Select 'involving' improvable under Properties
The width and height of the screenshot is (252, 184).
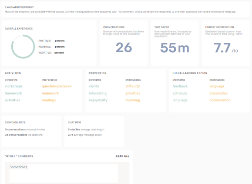(133, 100)
